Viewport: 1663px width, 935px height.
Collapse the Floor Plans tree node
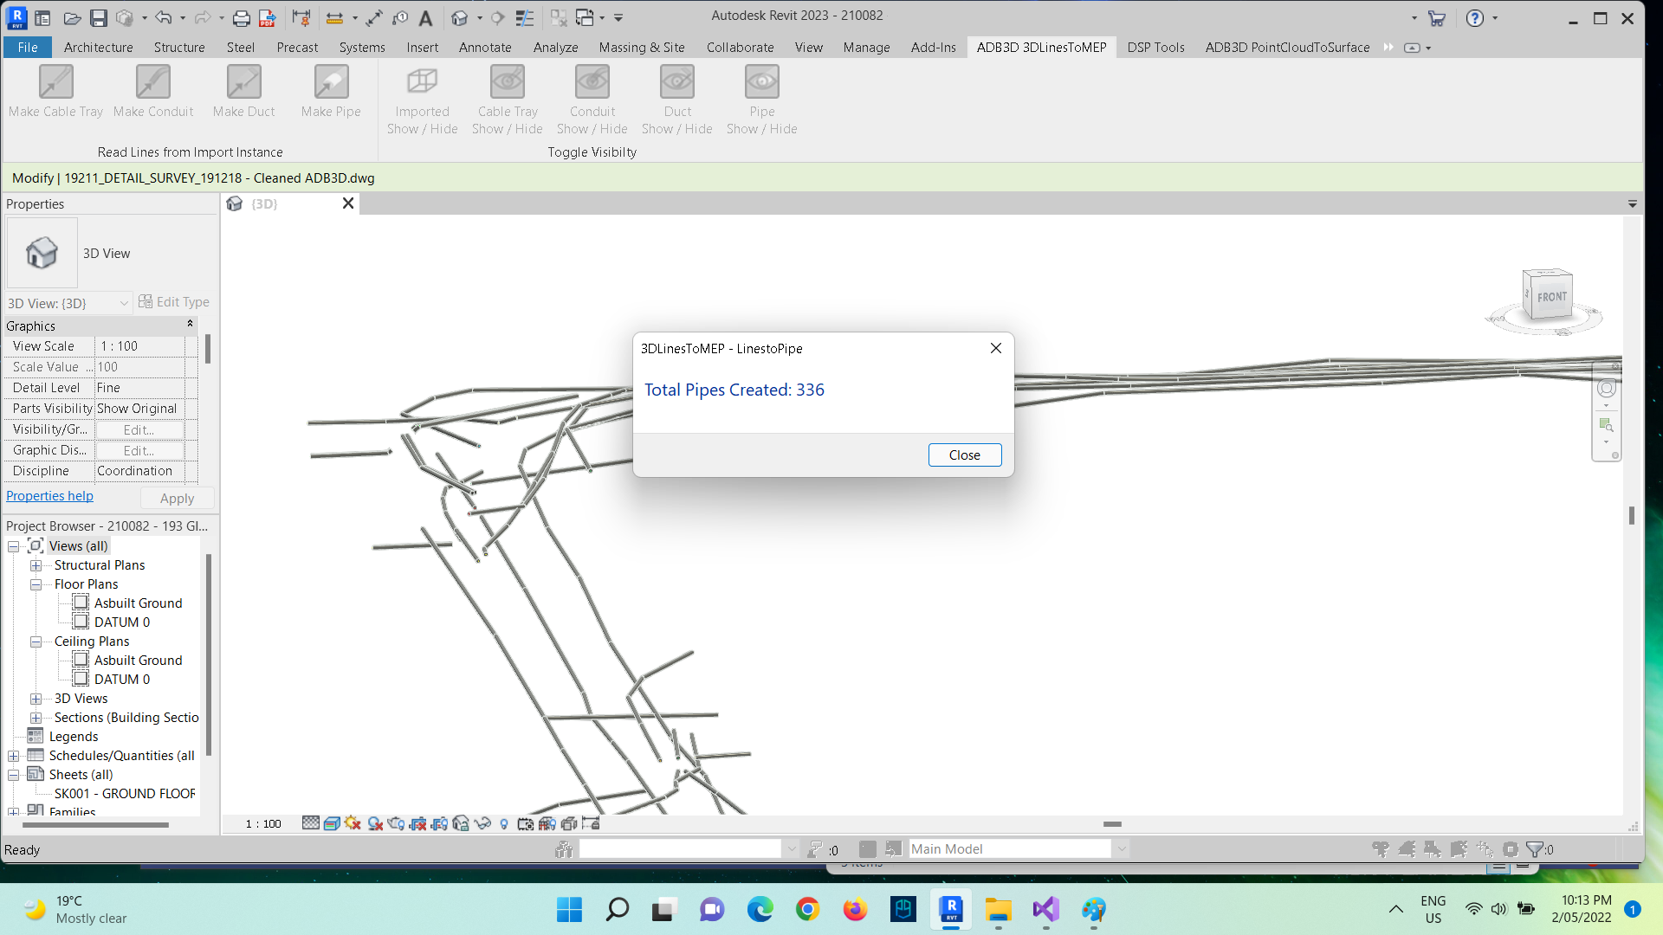[36, 584]
